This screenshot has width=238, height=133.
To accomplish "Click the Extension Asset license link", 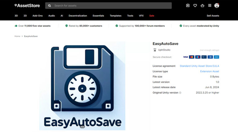I will (209, 71).
